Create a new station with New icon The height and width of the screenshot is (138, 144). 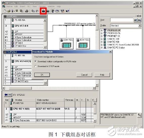pyautogui.click(x=5, y=11)
